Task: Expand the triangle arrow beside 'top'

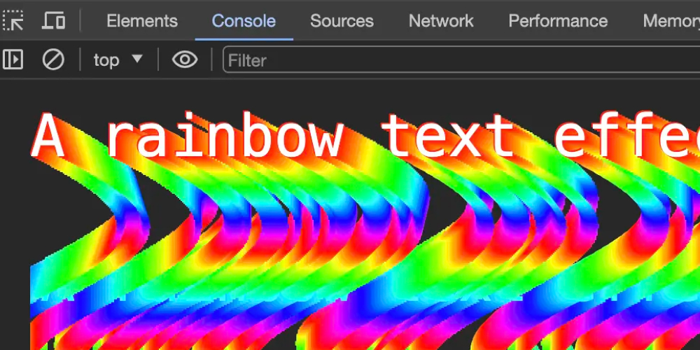Action: tap(137, 59)
